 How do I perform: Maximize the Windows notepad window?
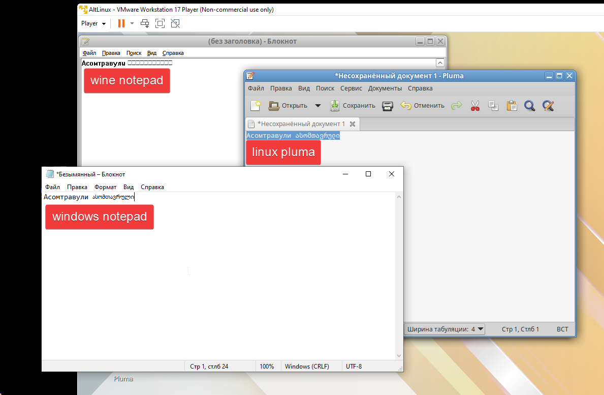tap(368, 174)
